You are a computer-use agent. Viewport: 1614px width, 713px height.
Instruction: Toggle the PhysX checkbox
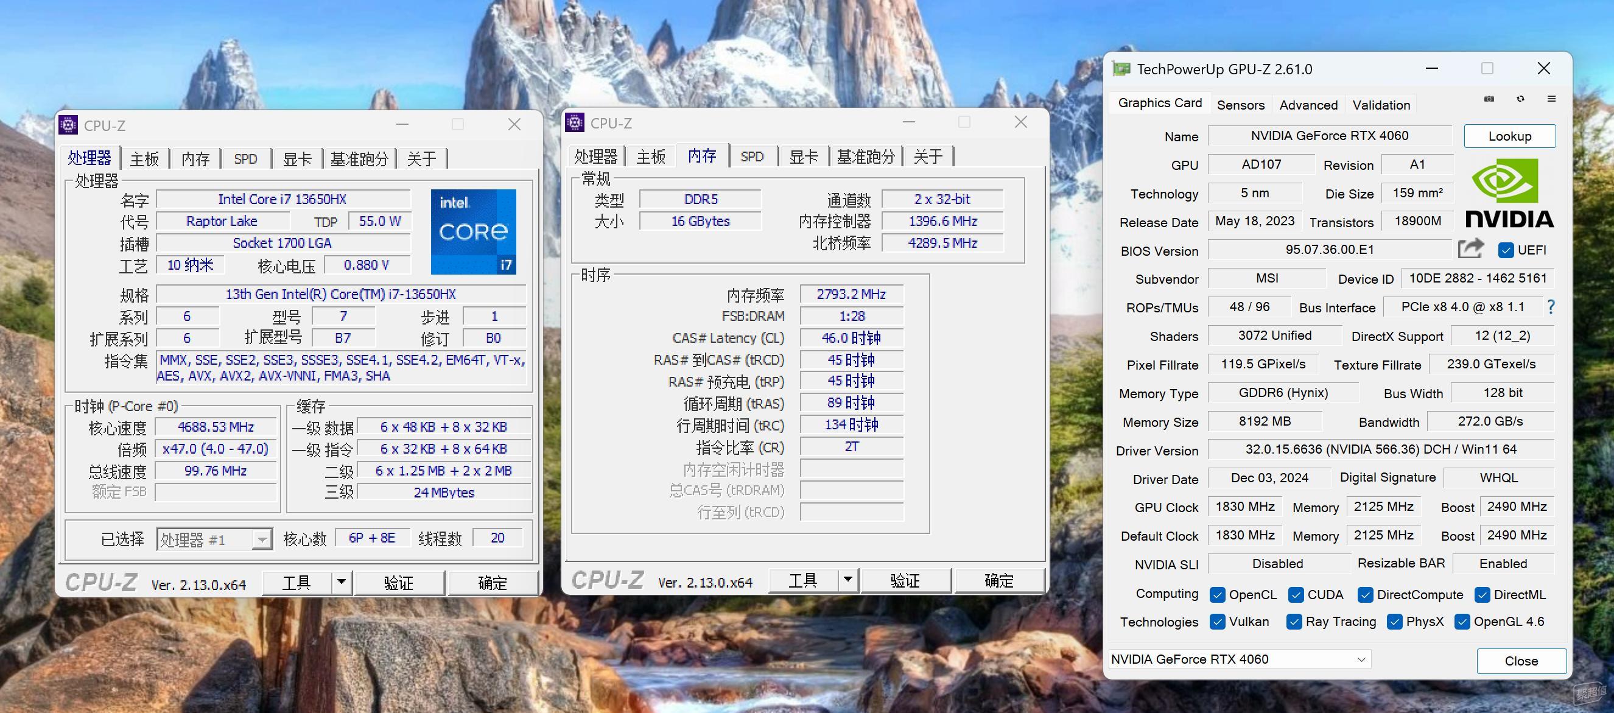click(x=1395, y=622)
